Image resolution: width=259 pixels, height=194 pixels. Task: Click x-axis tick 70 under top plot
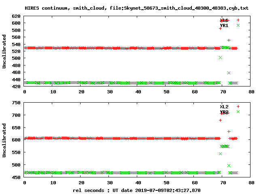223,92
